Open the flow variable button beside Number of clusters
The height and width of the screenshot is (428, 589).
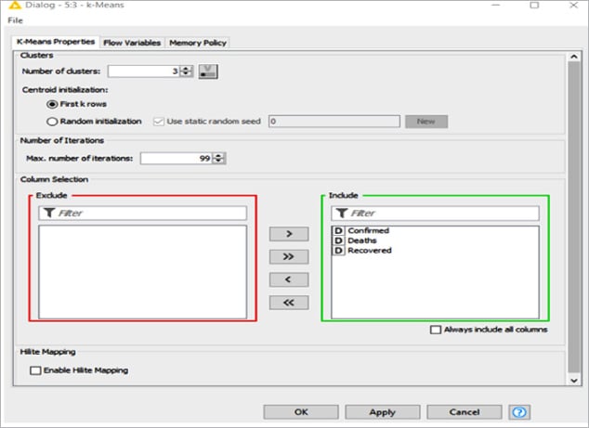point(208,71)
